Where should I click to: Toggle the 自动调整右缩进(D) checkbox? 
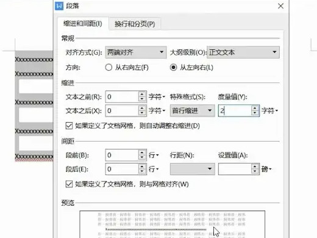[69, 126]
